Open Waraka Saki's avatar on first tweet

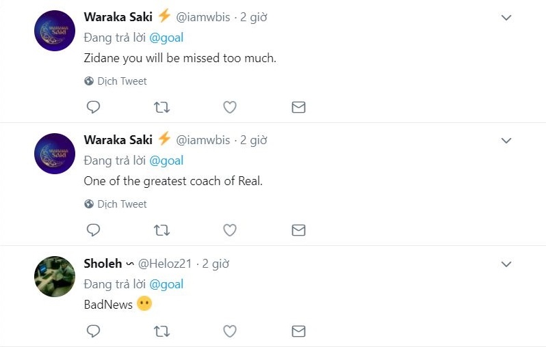point(55,31)
